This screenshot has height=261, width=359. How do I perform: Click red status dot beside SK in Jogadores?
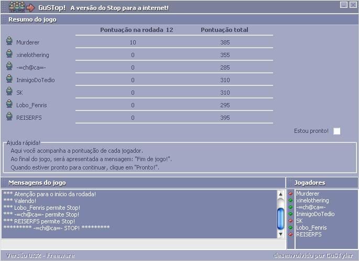click(291, 221)
